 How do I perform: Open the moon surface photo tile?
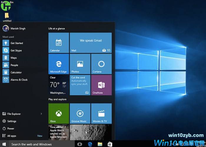click(91, 132)
